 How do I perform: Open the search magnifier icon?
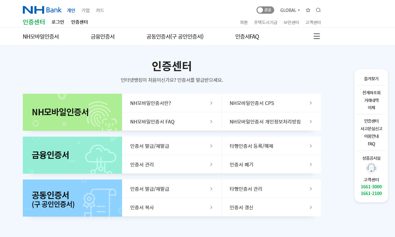[318, 10]
